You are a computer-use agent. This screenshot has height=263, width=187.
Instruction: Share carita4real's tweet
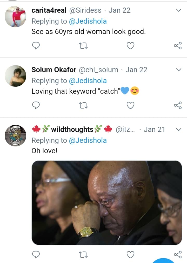(178, 46)
